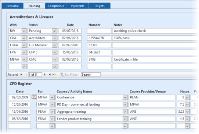199x134 pixels.
Task: Expand For dropdown on Aggregator training row
Action: coord(52,112)
